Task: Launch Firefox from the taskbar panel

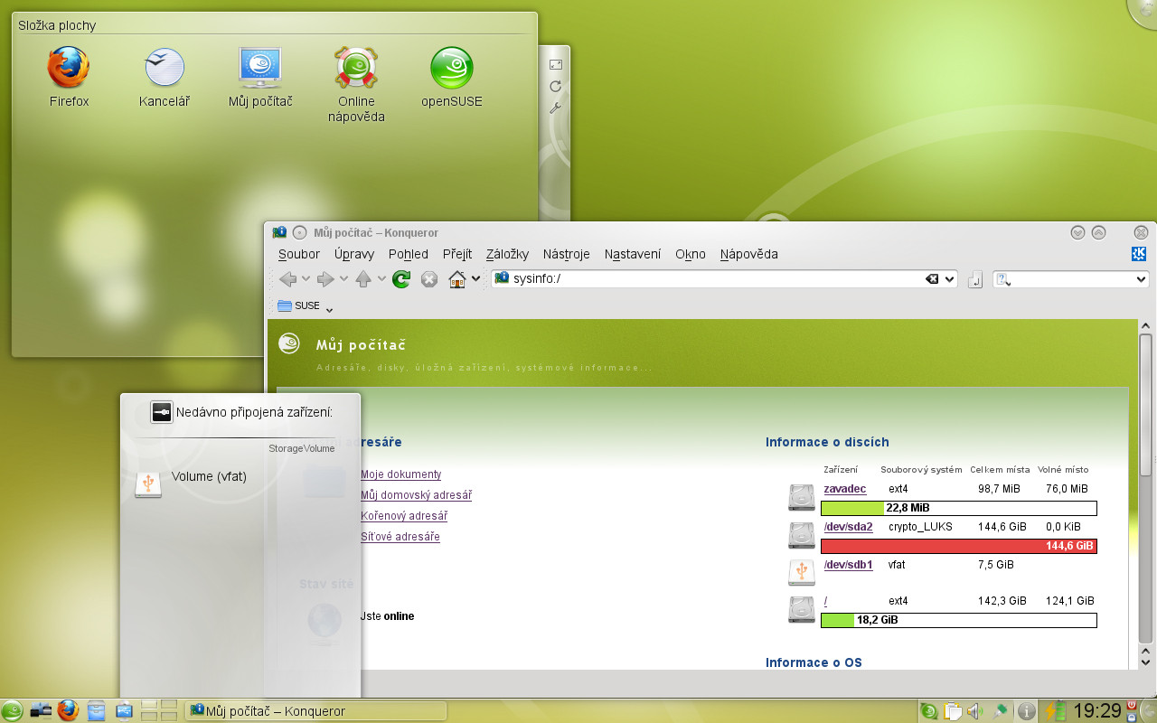Action: [x=68, y=710]
